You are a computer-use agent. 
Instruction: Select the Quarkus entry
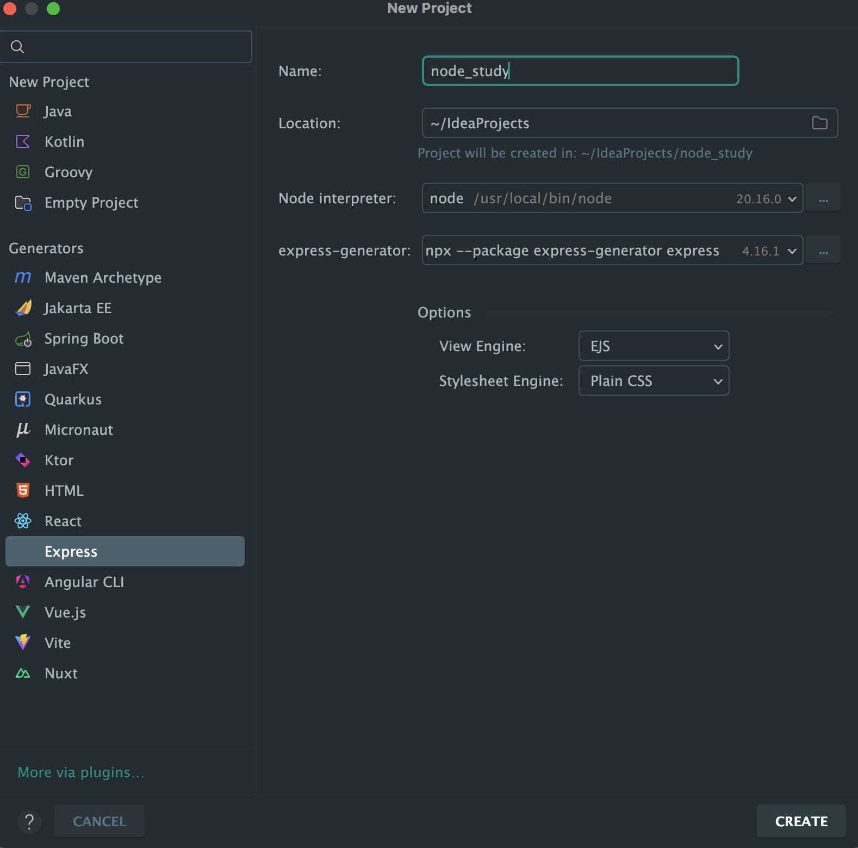pos(125,399)
